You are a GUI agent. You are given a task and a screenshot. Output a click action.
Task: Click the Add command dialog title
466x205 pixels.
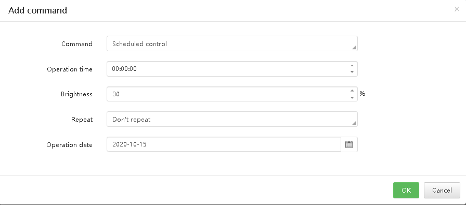point(38,10)
